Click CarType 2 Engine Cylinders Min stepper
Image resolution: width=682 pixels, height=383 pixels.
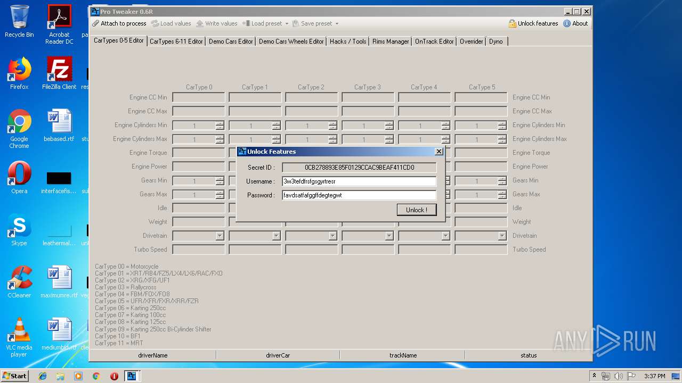tap(332, 126)
